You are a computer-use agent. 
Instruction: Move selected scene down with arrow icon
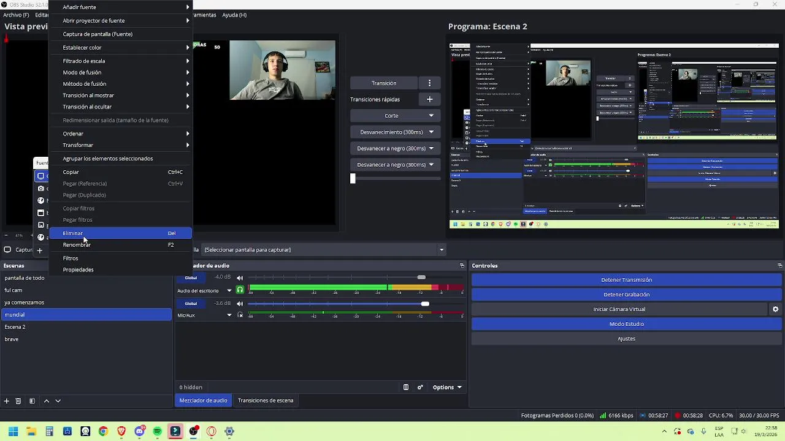tap(58, 401)
